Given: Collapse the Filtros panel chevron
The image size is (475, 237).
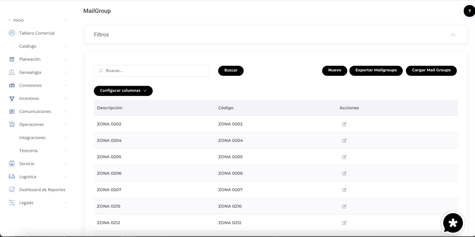Looking at the screenshot, I should tap(453, 35).
